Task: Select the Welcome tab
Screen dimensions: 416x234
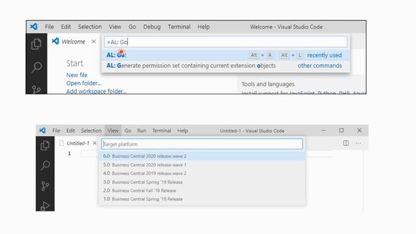Action: click(73, 42)
